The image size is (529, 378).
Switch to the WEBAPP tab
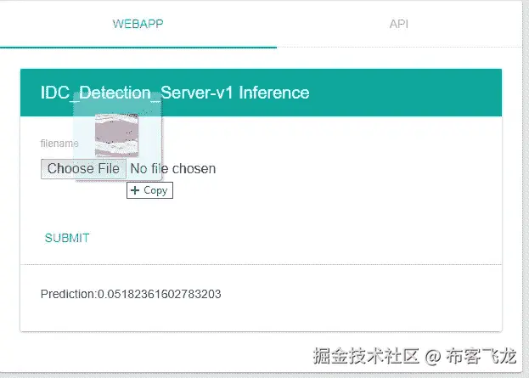(138, 24)
